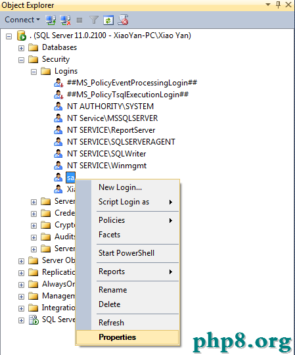Select the Databases tree node
The image size is (295, 355).
[x=60, y=47]
